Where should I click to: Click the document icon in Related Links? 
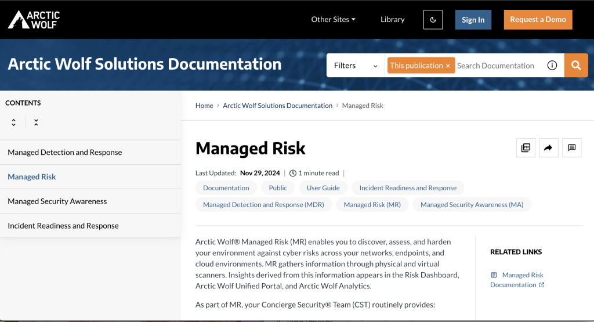tap(494, 275)
